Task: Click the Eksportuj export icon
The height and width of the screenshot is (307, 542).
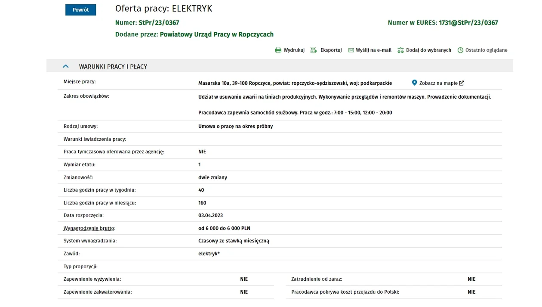Action: tap(314, 50)
